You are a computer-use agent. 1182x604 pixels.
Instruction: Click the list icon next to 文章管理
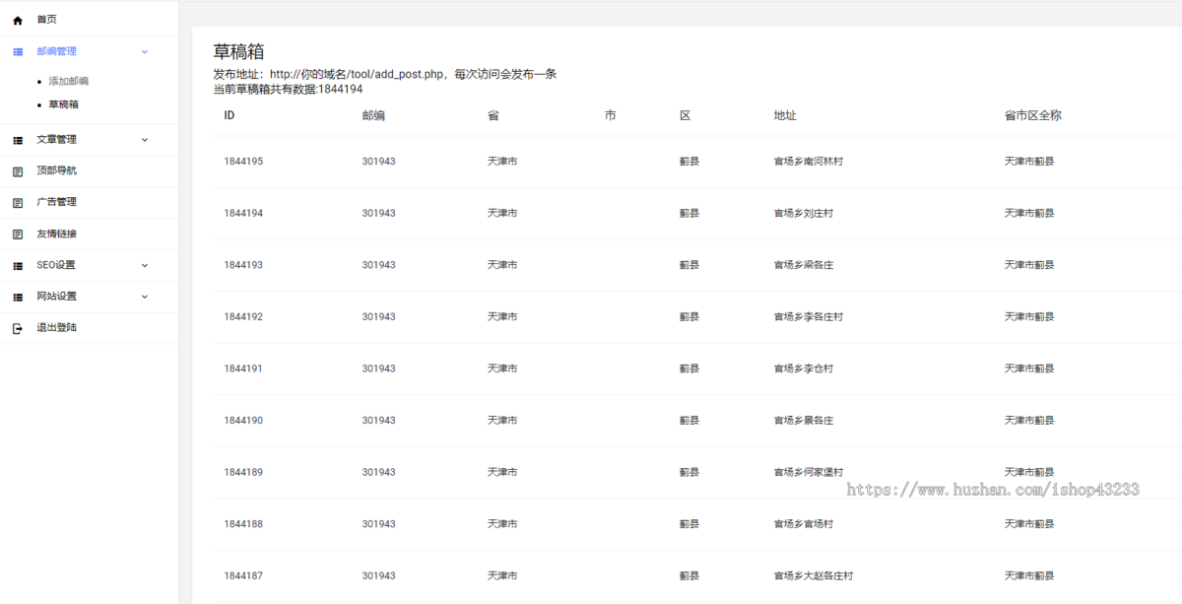point(18,140)
